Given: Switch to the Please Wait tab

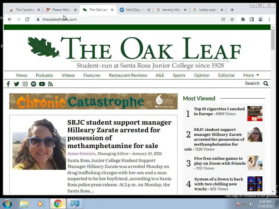Looking at the screenshot, I should click(61, 10).
